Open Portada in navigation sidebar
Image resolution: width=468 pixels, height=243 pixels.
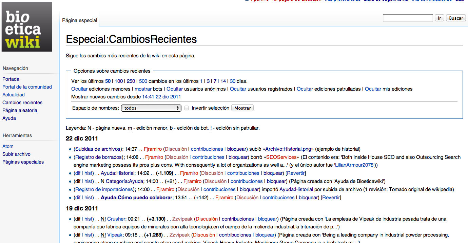[x=11, y=79]
